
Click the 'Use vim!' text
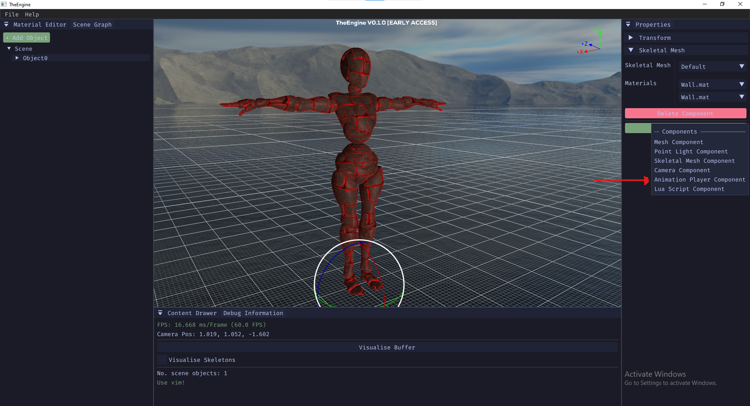(171, 383)
